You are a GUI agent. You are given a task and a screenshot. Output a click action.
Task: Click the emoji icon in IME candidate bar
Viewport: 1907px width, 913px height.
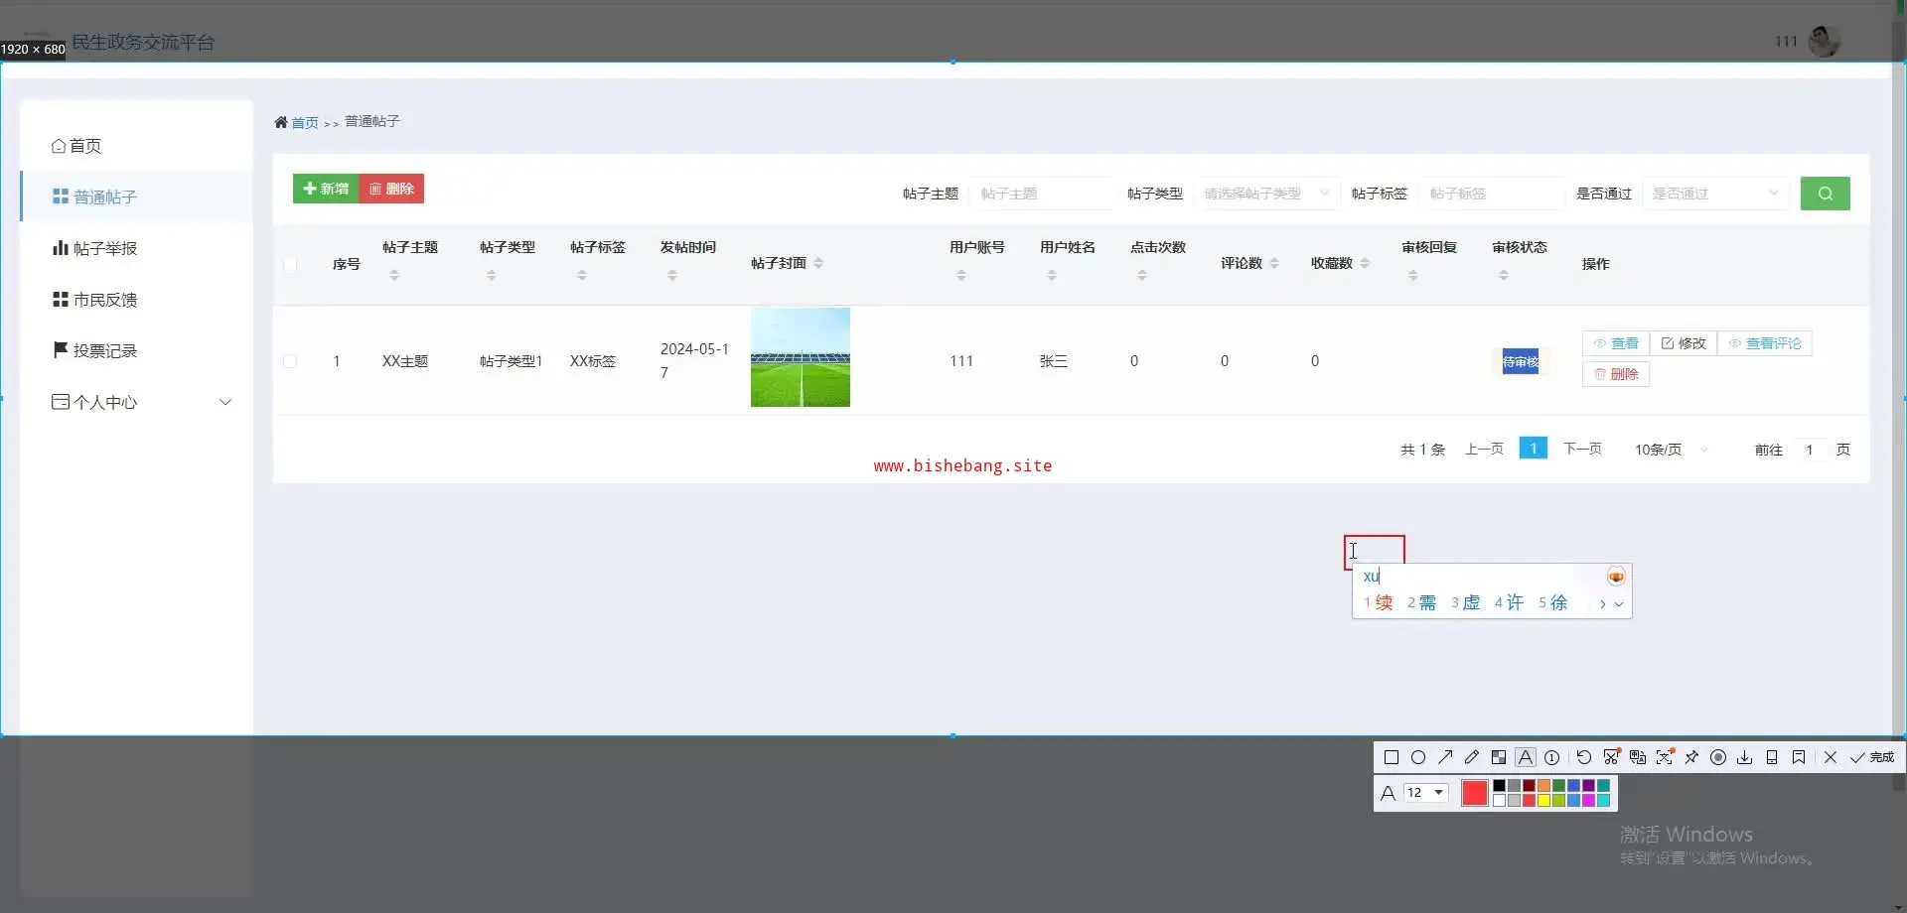(x=1616, y=577)
